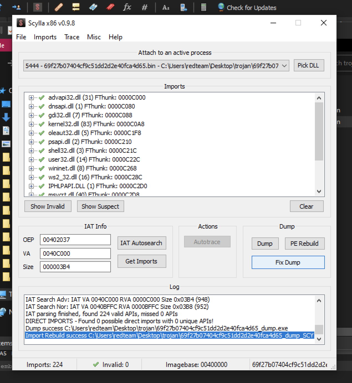352x383 pixels.
Task: Expand the oleaut32.dll import node
Action: [x=31, y=133]
